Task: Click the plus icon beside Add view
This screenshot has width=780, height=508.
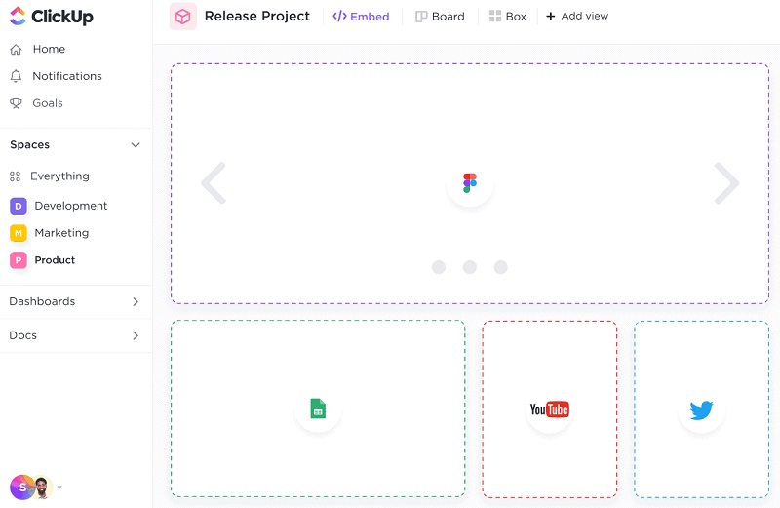Action: 550,17
